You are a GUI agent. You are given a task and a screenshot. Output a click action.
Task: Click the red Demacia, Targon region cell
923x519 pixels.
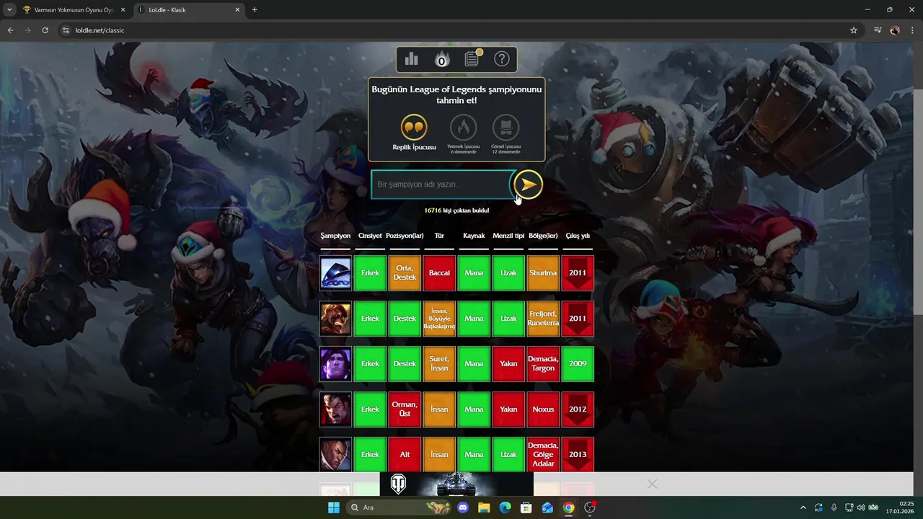pyautogui.click(x=543, y=364)
